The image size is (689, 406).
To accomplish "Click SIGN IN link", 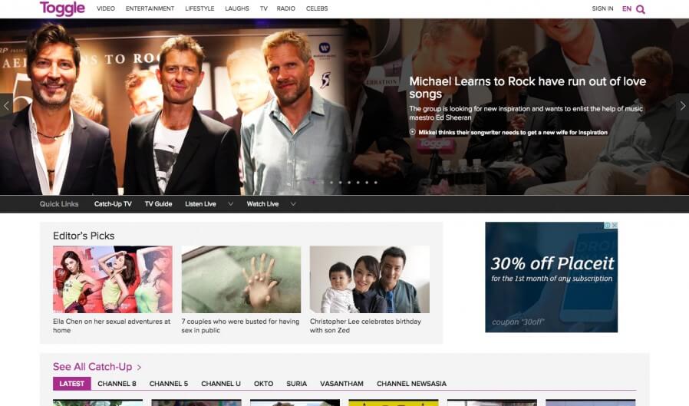I will coord(602,8).
